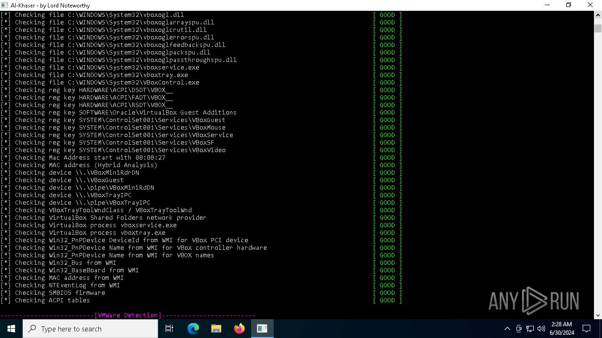Select the Al-Khaser console taskbar icon
This screenshot has height=338, width=602.
tap(262, 329)
